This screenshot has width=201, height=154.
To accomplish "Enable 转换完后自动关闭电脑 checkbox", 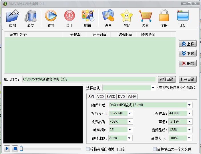I will click(88, 149).
